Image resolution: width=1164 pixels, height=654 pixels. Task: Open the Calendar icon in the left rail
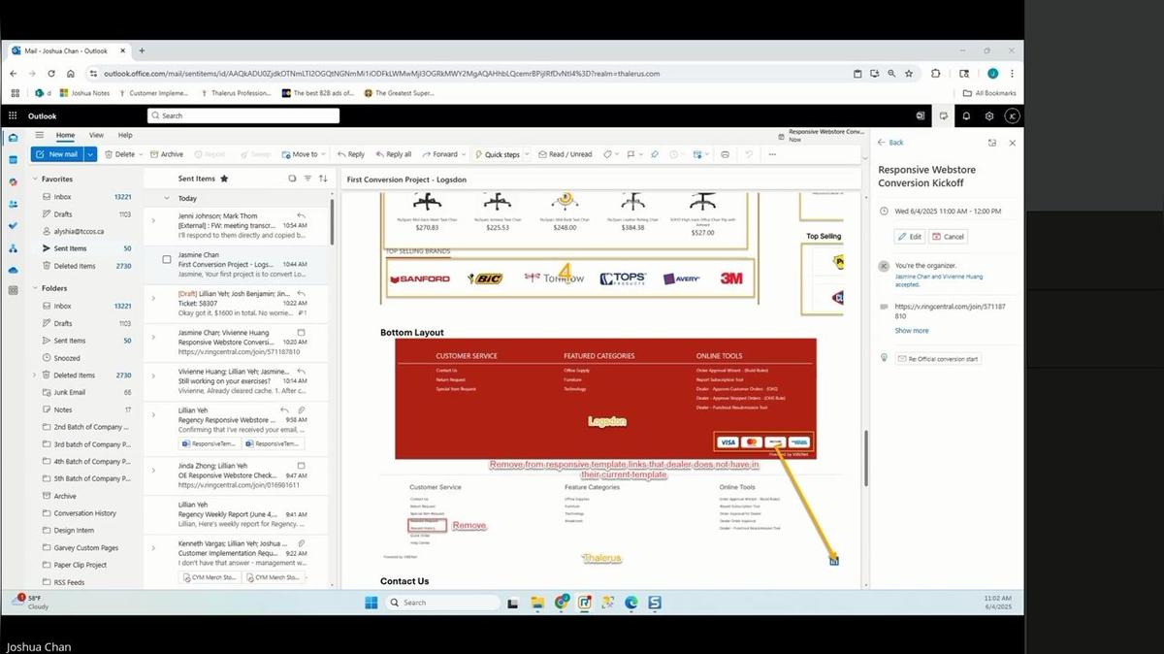pyautogui.click(x=14, y=159)
